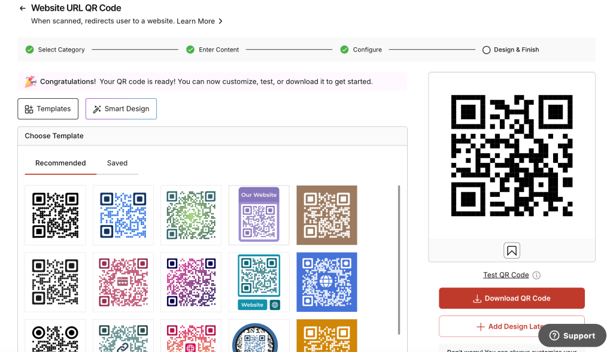The width and height of the screenshot is (613, 352).
Task: Click the Templates button
Action: [48, 109]
